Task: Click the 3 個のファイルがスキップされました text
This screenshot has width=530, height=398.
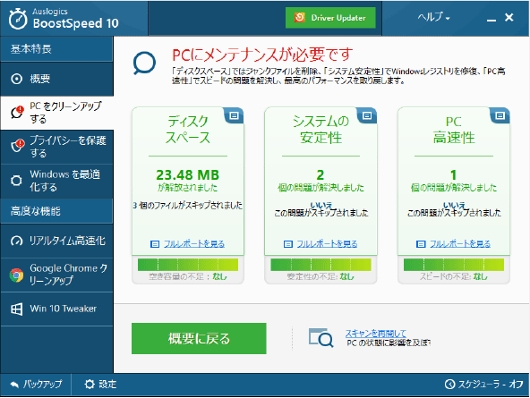Action: [x=188, y=205]
